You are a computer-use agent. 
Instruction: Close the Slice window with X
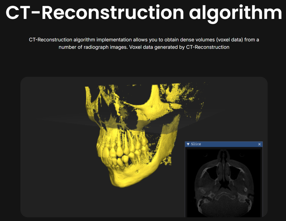click(259, 144)
